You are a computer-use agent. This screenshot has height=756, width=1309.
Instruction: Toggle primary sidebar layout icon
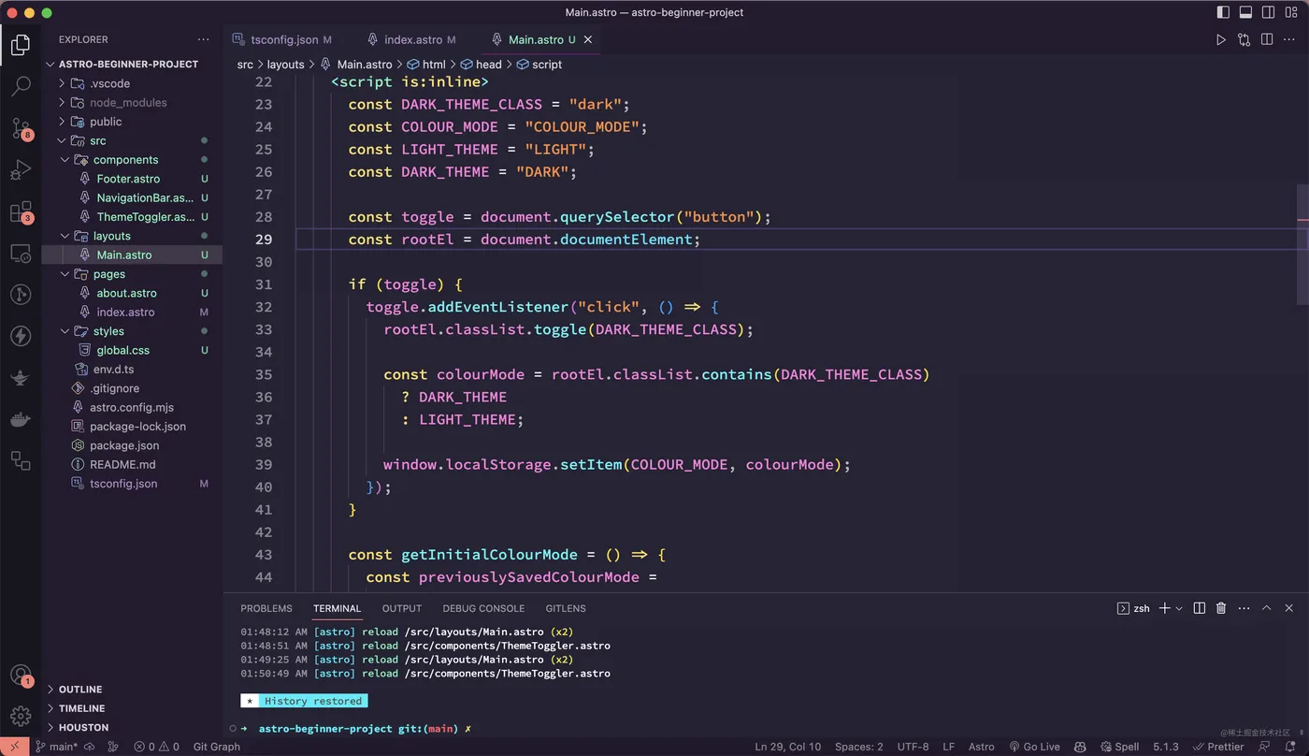click(1223, 12)
